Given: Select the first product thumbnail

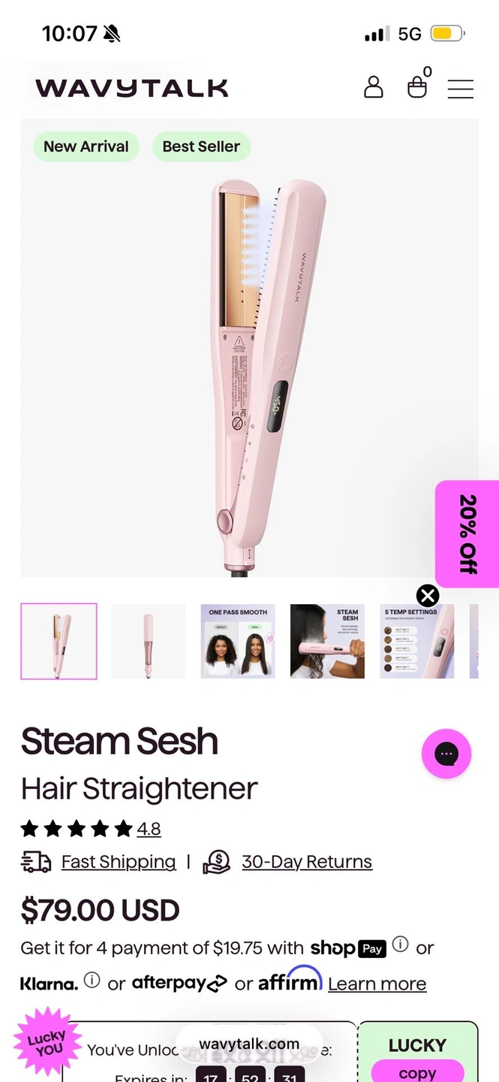Looking at the screenshot, I should 59,641.
